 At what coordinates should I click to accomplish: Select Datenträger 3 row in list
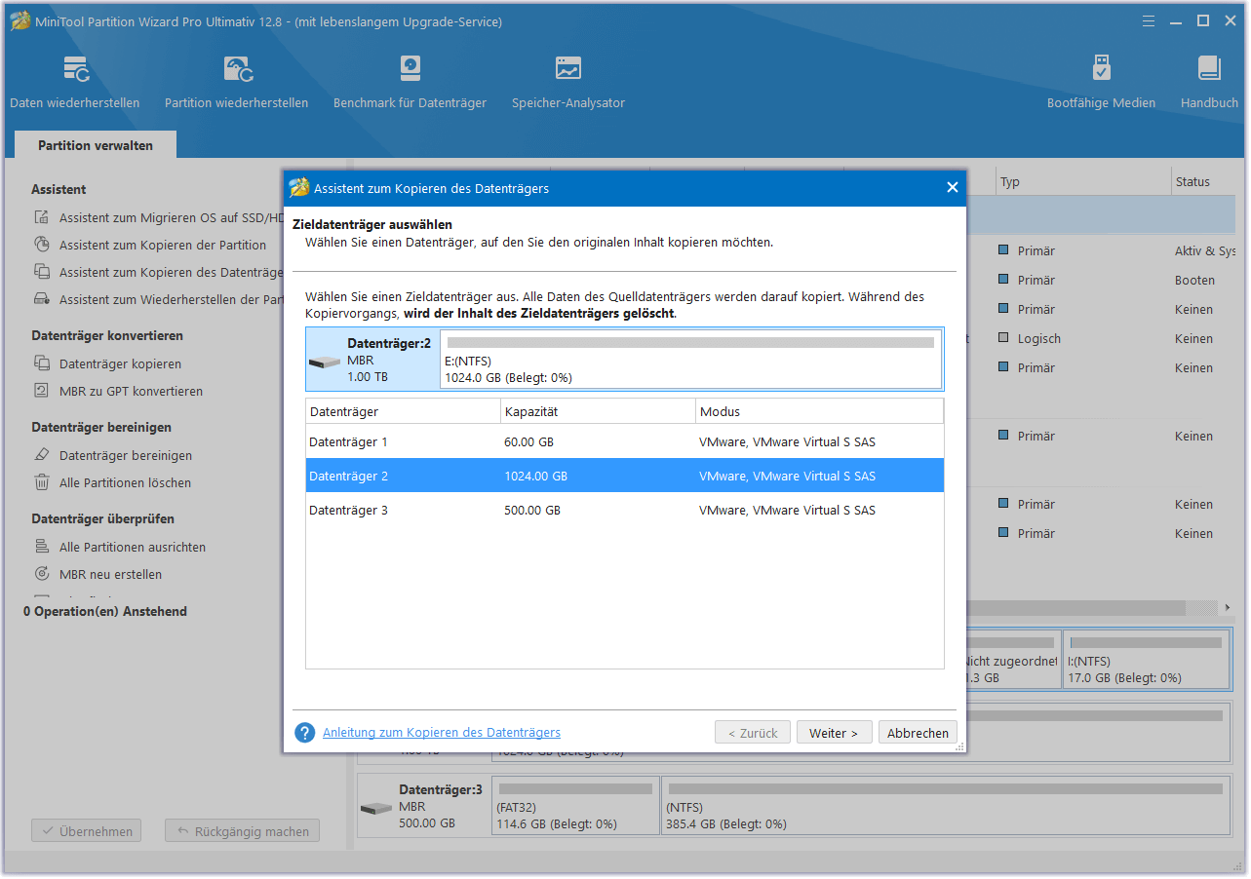[x=625, y=510]
